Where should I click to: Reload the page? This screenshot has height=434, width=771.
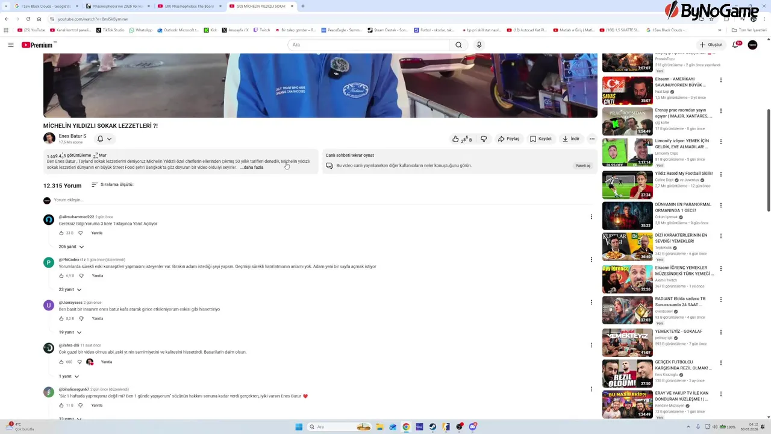pos(28,19)
